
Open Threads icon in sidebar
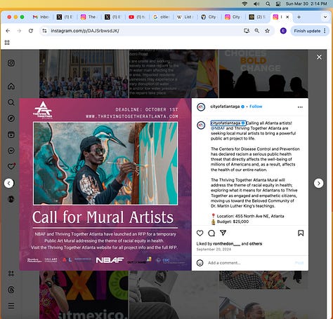pos(11,290)
